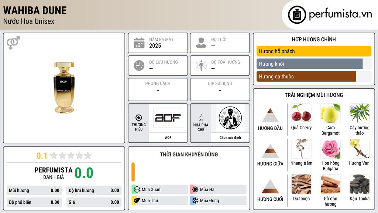This screenshot has width=378, height=213.
Task: Click the Wahiba Dune bottle product image
Action: pyautogui.click(x=64, y=88)
